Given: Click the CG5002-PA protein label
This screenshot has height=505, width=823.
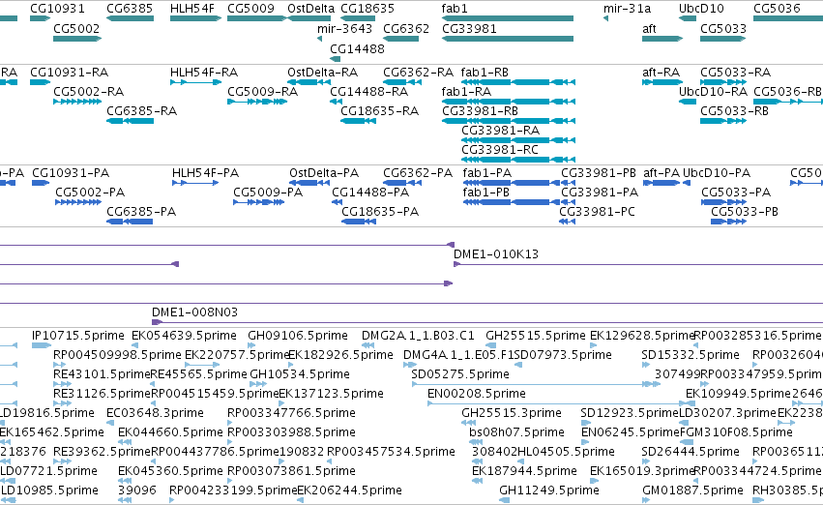Looking at the screenshot, I should point(90,193).
